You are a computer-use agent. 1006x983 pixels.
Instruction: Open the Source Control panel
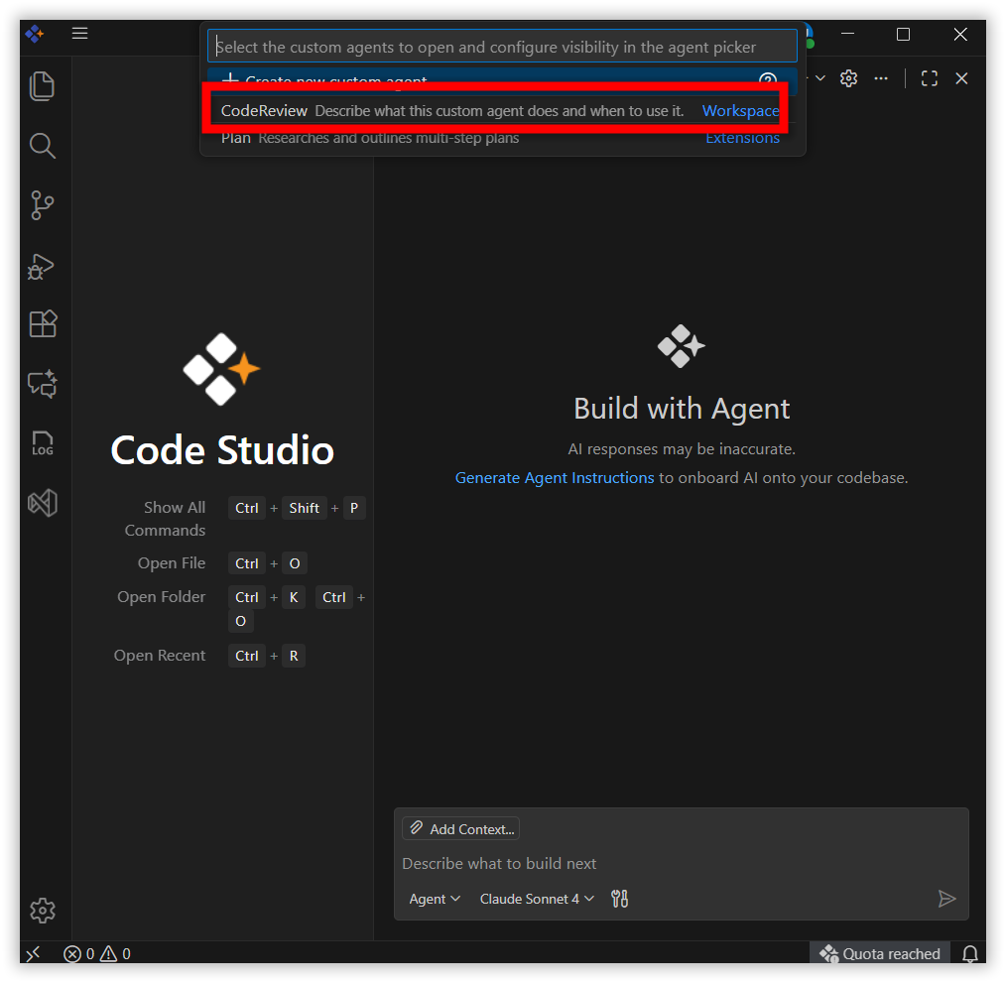42,205
